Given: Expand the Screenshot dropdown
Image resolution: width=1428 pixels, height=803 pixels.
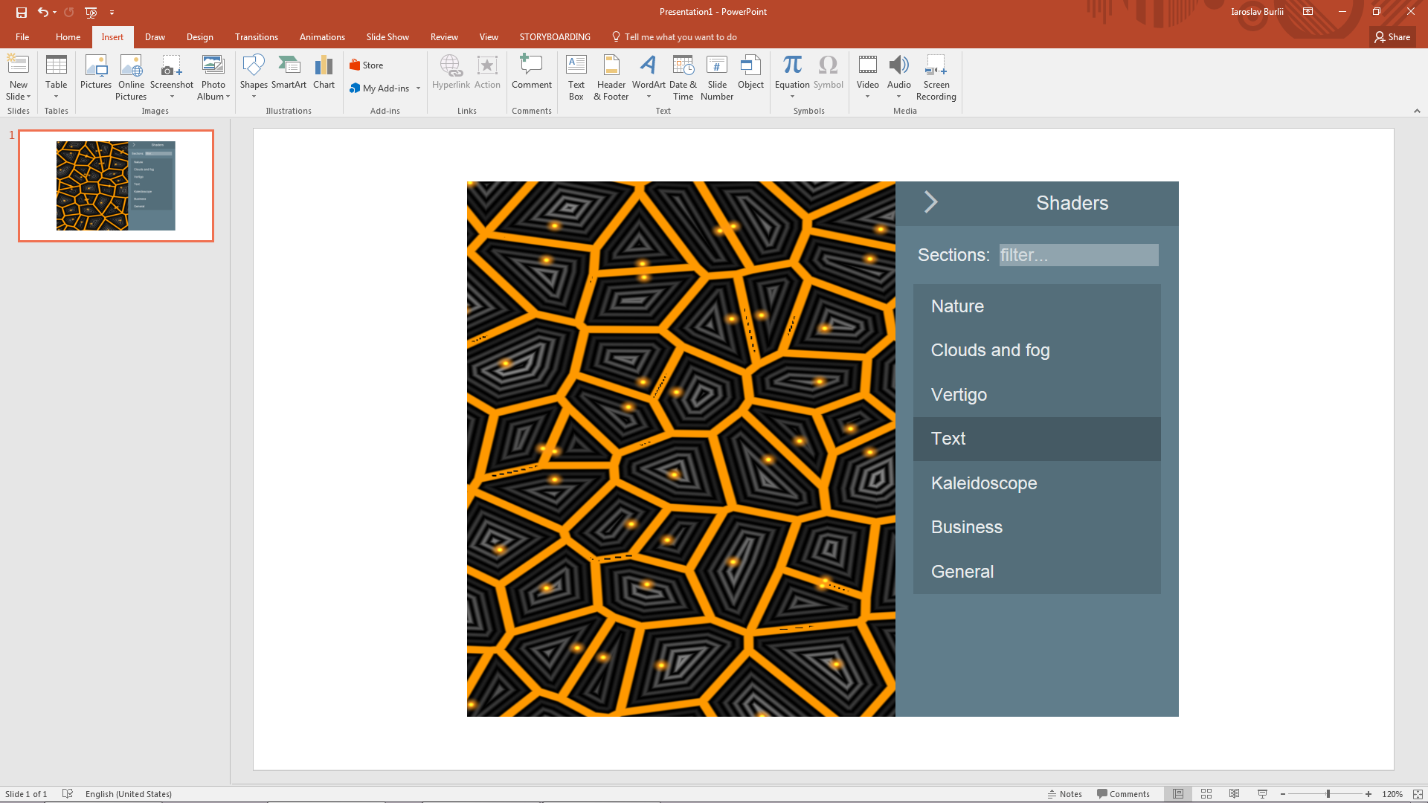Looking at the screenshot, I should coord(172,97).
